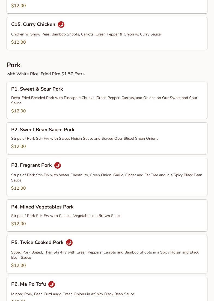Click the Fragrant Pork description text

point(106,177)
